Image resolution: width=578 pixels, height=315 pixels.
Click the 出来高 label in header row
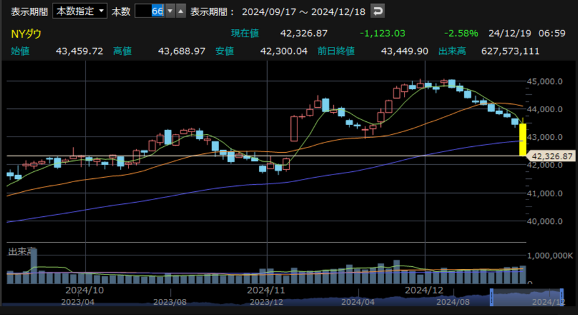tap(452, 51)
